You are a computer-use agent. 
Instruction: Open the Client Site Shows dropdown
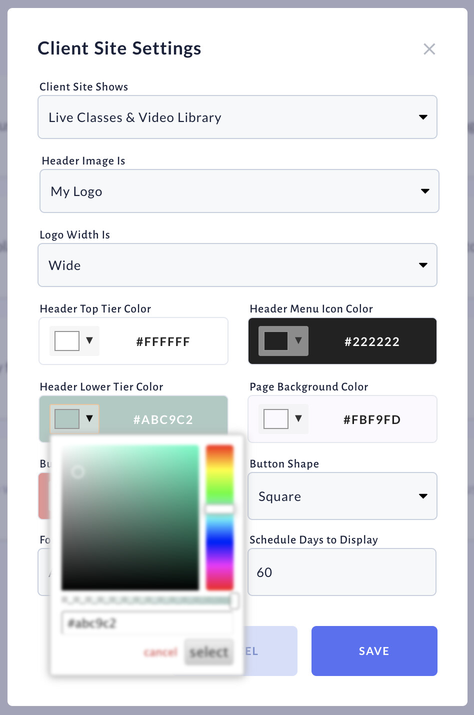pos(237,117)
